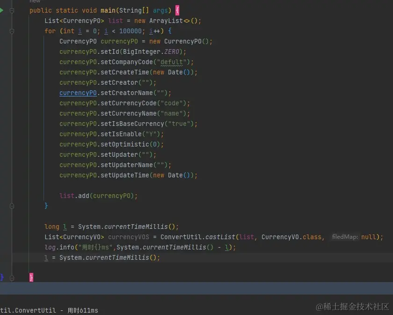Click the loop limit "100000"

[x=131, y=31]
